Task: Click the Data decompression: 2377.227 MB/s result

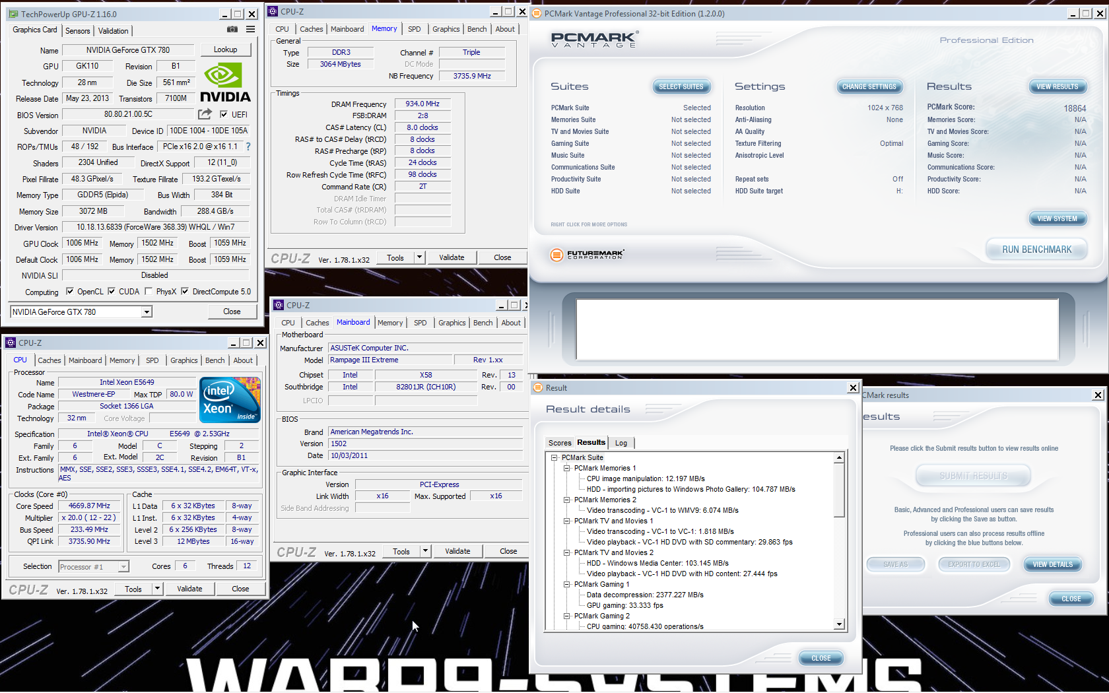Action: pyautogui.click(x=645, y=595)
